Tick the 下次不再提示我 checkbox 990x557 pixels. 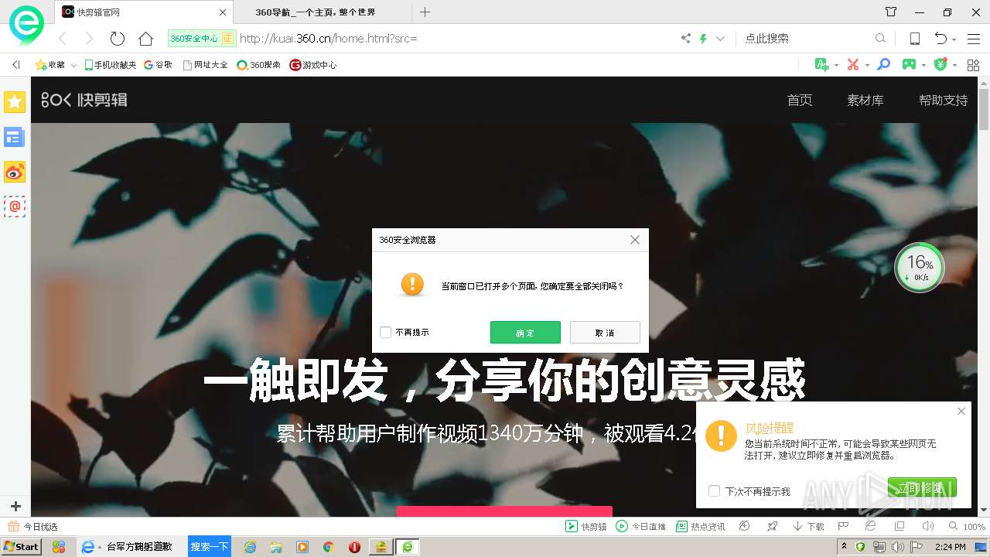[x=715, y=491]
